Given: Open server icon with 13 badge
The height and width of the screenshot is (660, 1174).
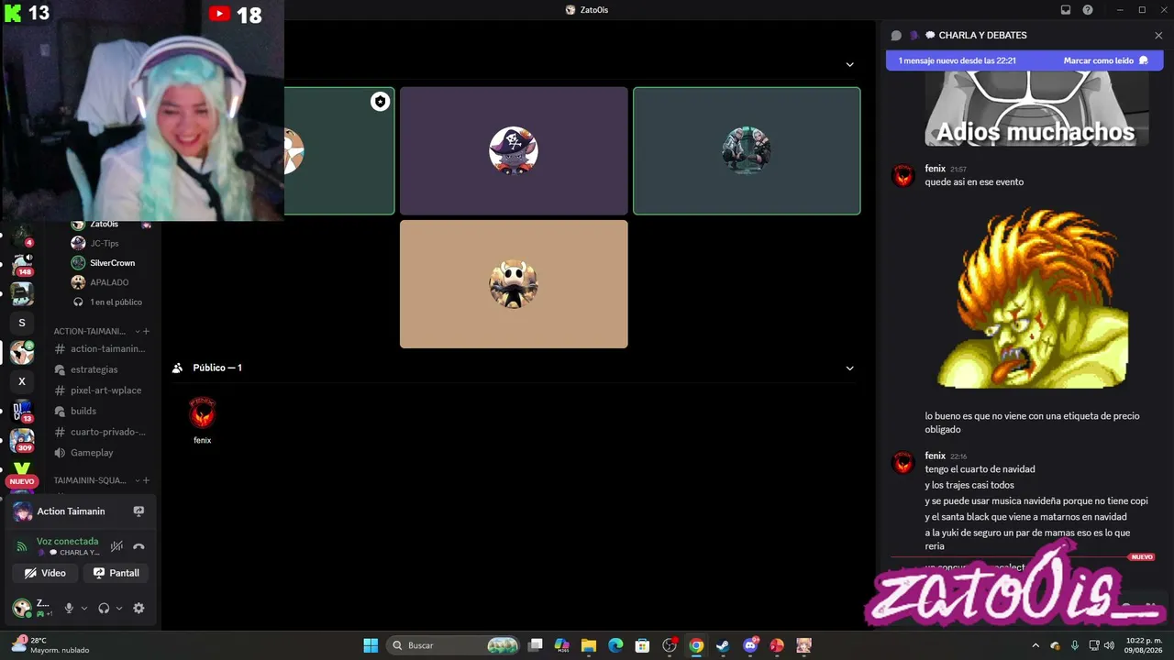Looking at the screenshot, I should click(x=22, y=411).
